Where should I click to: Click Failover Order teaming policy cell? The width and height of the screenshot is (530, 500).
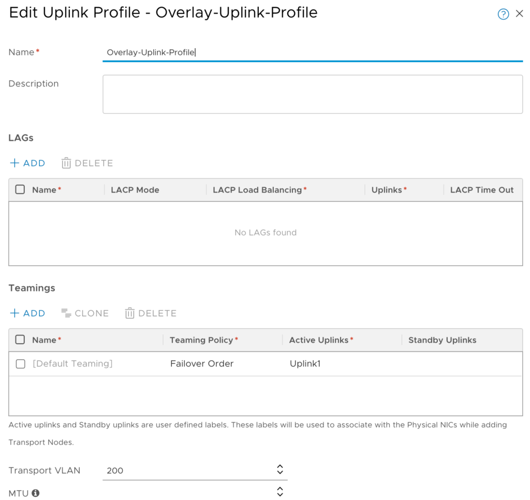click(202, 364)
